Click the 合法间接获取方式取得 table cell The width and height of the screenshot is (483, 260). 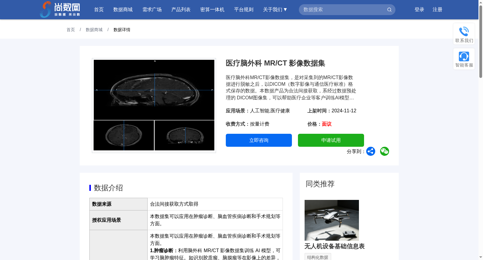215,204
